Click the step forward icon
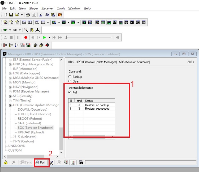This screenshot has height=172, width=199. 39,38
